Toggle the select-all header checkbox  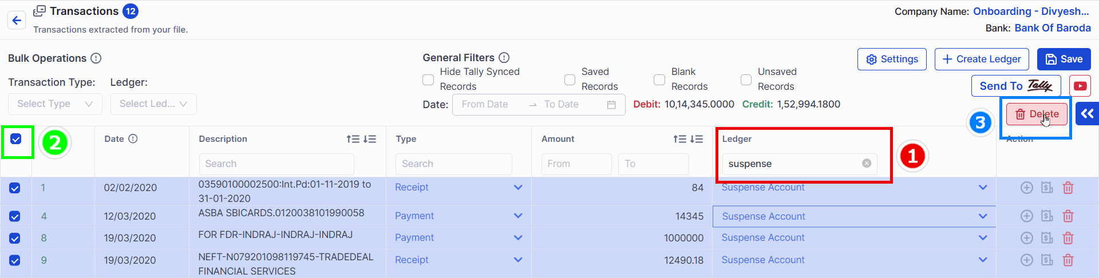coord(16,139)
